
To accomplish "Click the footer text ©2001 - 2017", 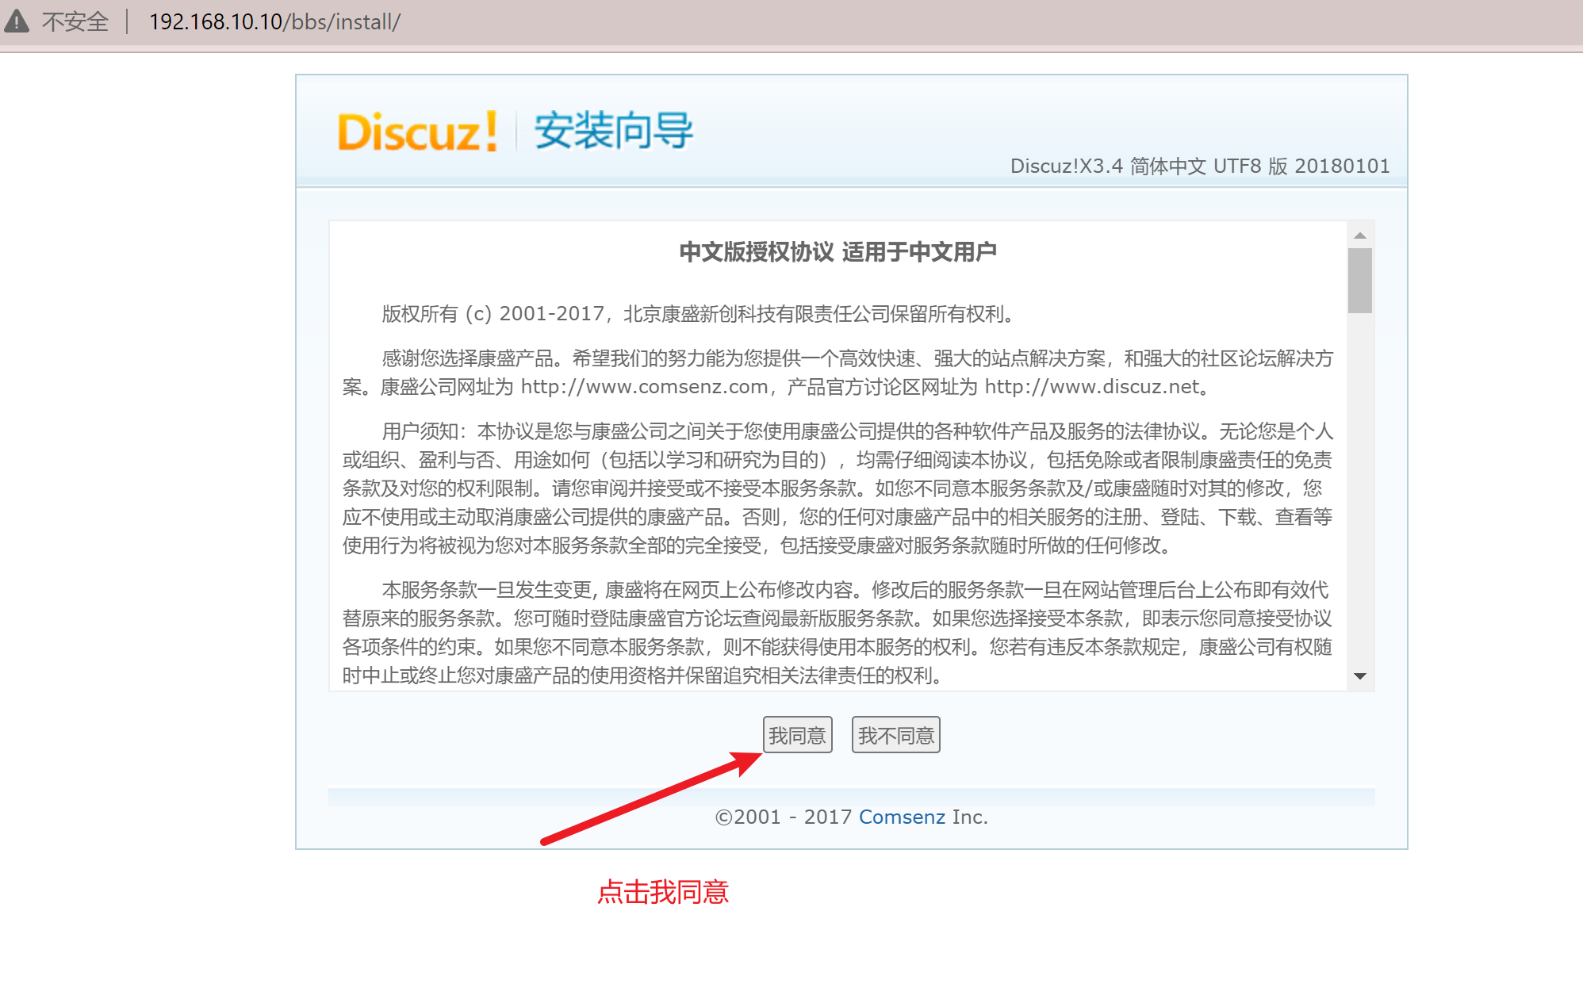I will click(784, 817).
